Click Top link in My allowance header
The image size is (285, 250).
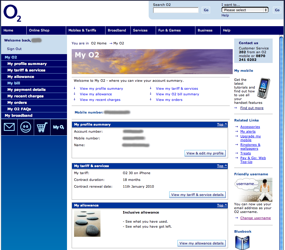point(222,205)
